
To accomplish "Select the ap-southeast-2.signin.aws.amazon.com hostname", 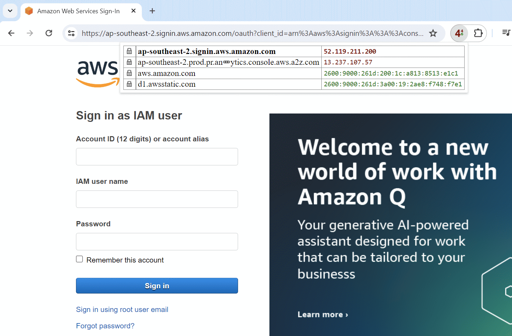I will (x=207, y=52).
